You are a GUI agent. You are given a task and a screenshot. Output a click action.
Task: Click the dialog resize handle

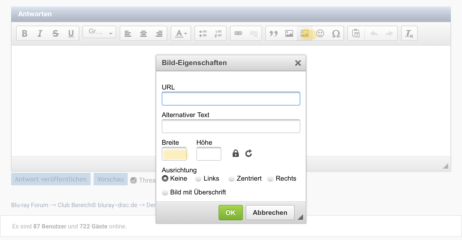300,217
